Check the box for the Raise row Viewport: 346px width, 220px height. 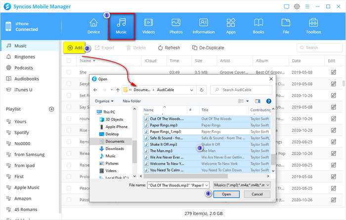point(69,165)
